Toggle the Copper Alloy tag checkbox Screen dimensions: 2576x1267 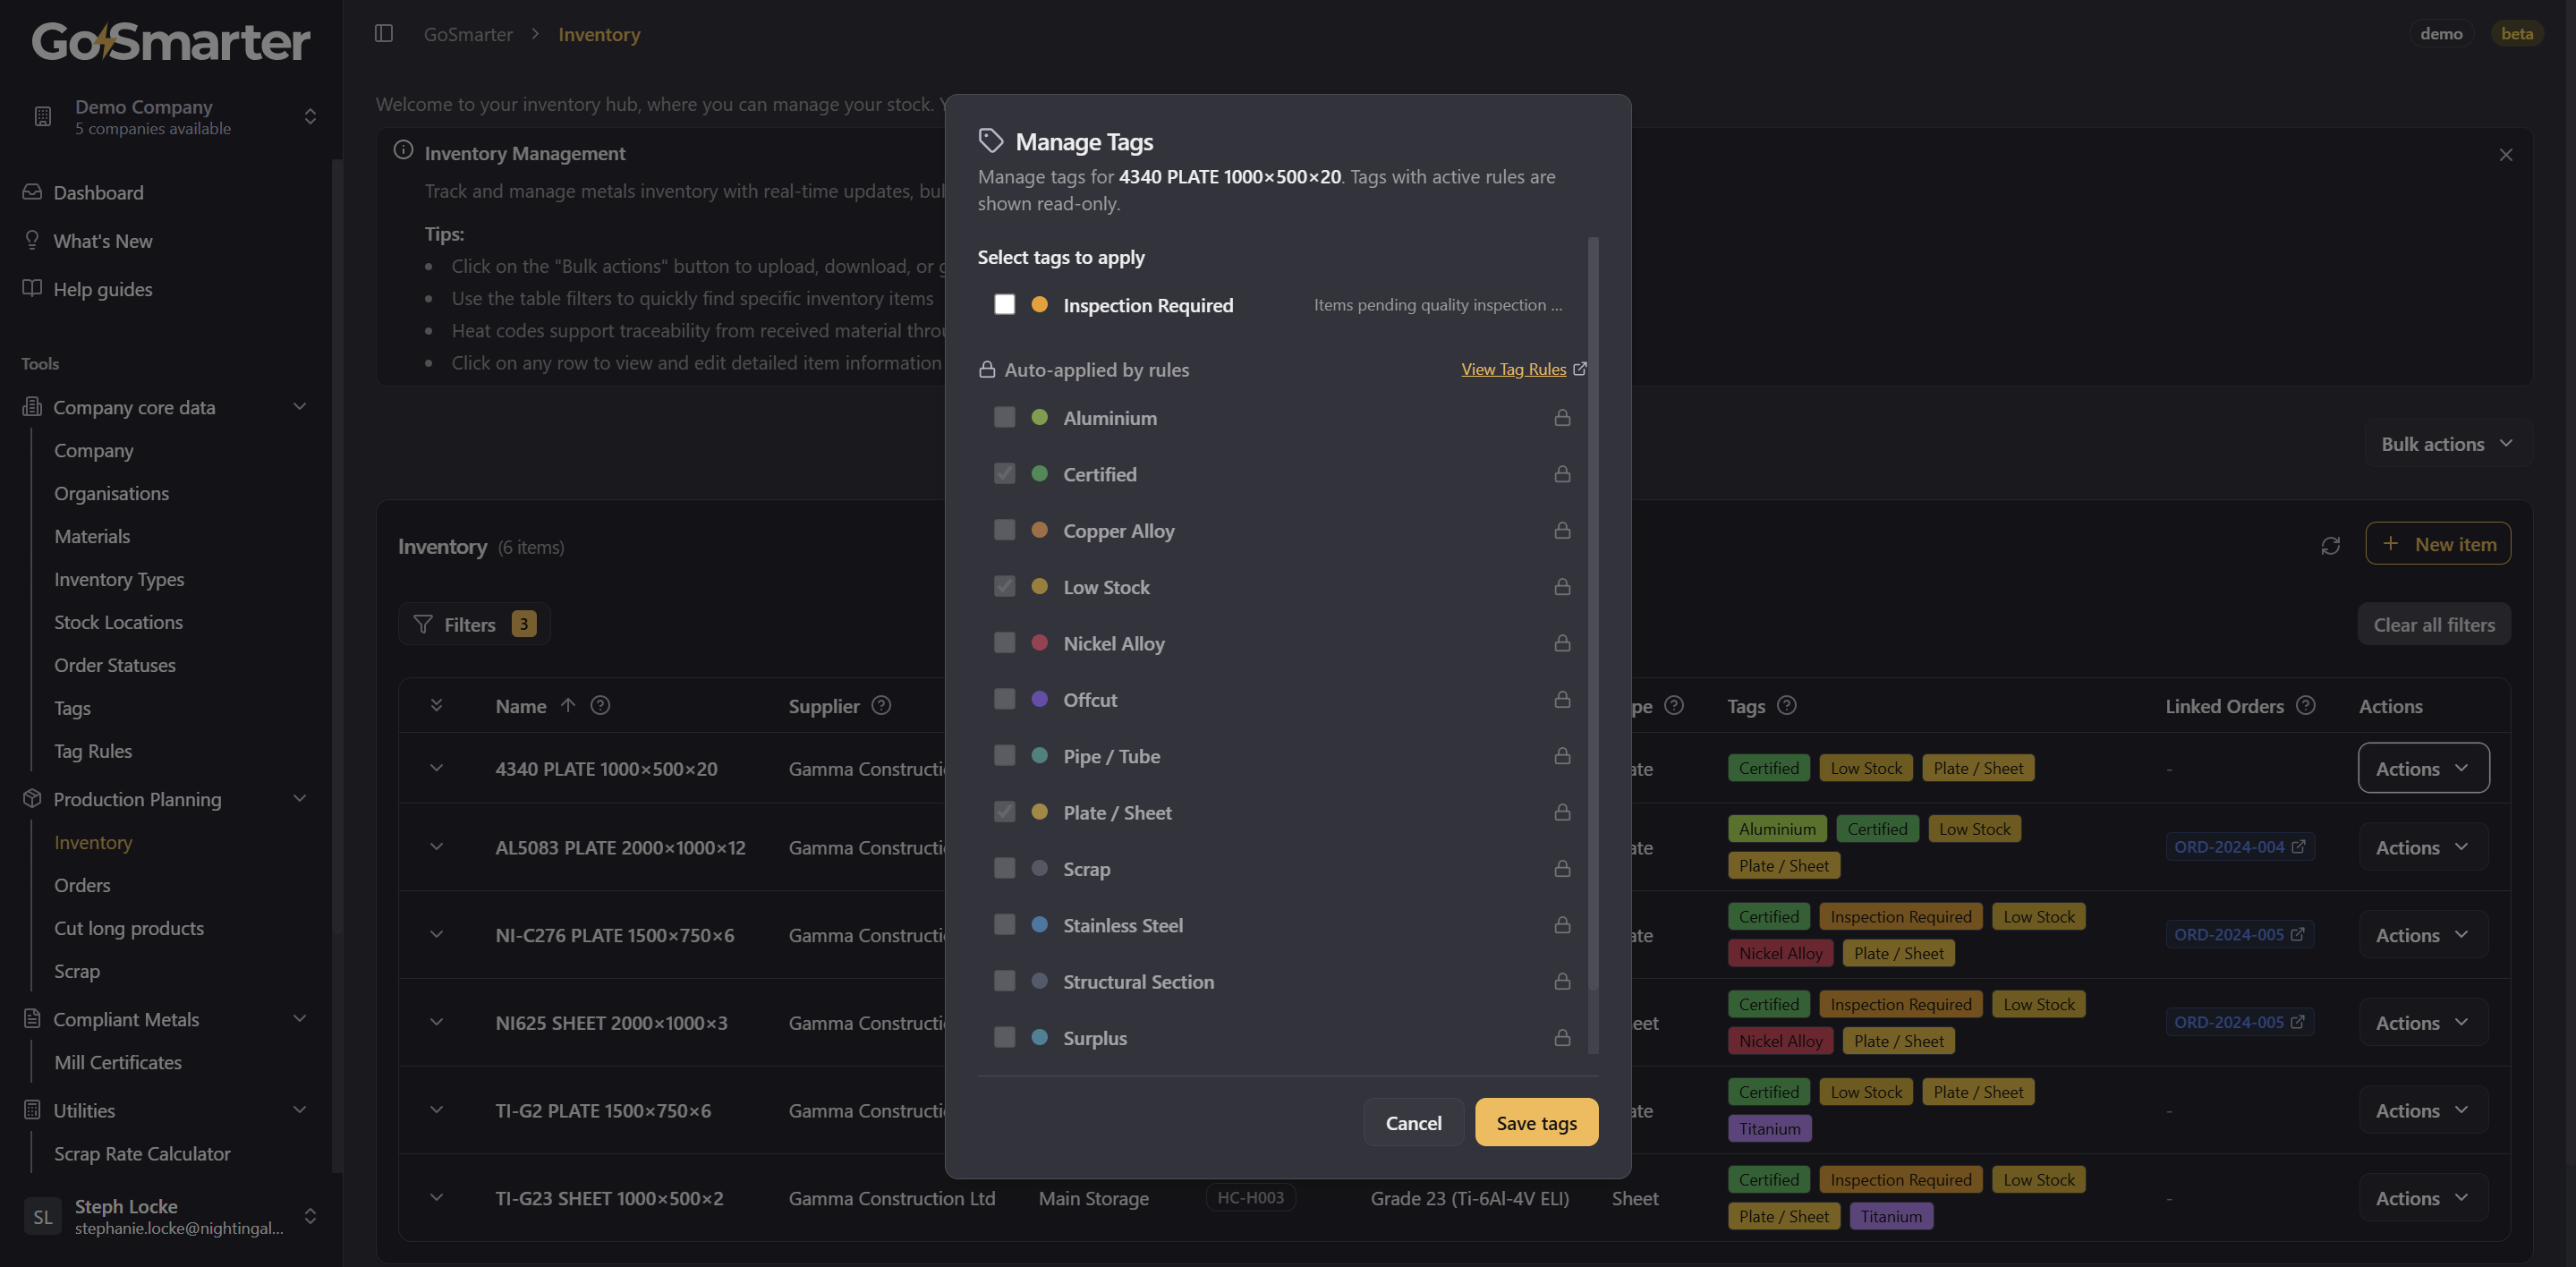click(1005, 530)
